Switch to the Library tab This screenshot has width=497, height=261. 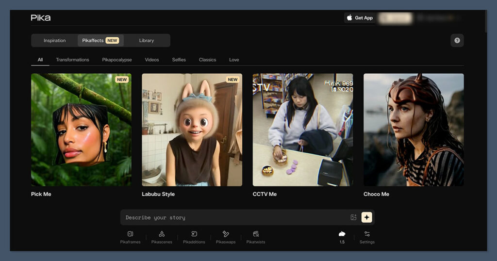[147, 41]
